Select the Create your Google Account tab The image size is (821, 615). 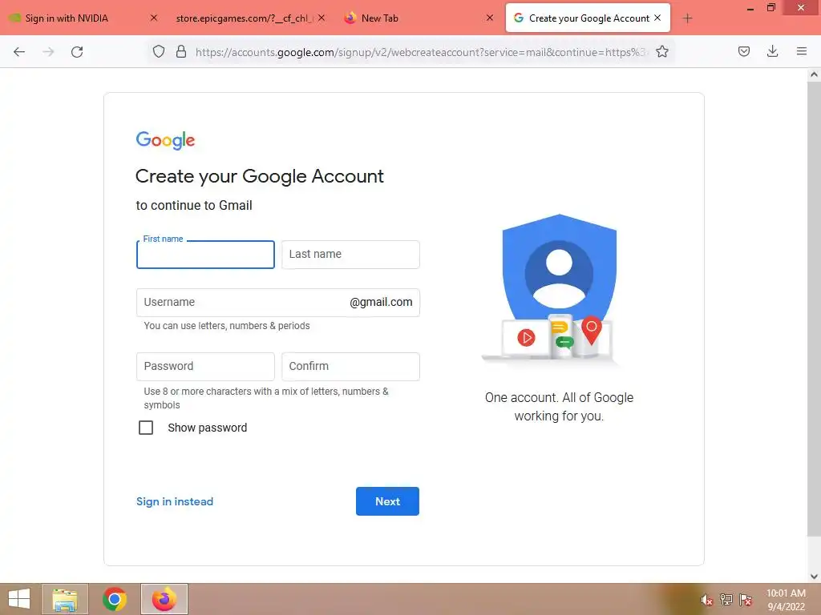588,18
